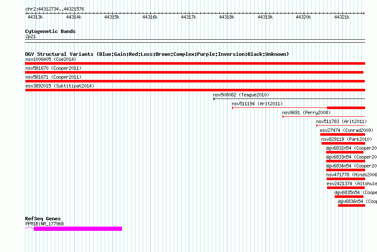Select the red loss bar under esv3892015

click(x=195, y=90)
